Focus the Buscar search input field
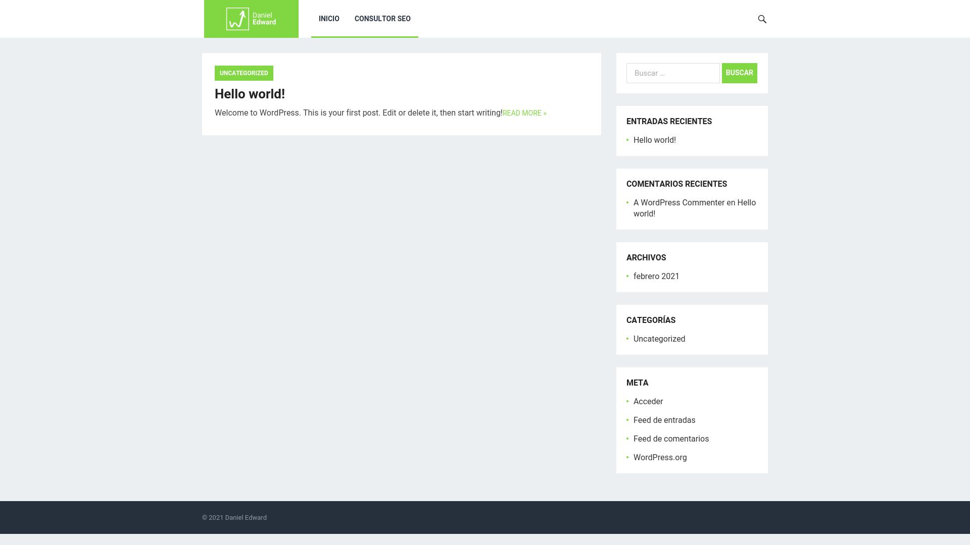The width and height of the screenshot is (970, 545). pyautogui.click(x=673, y=73)
